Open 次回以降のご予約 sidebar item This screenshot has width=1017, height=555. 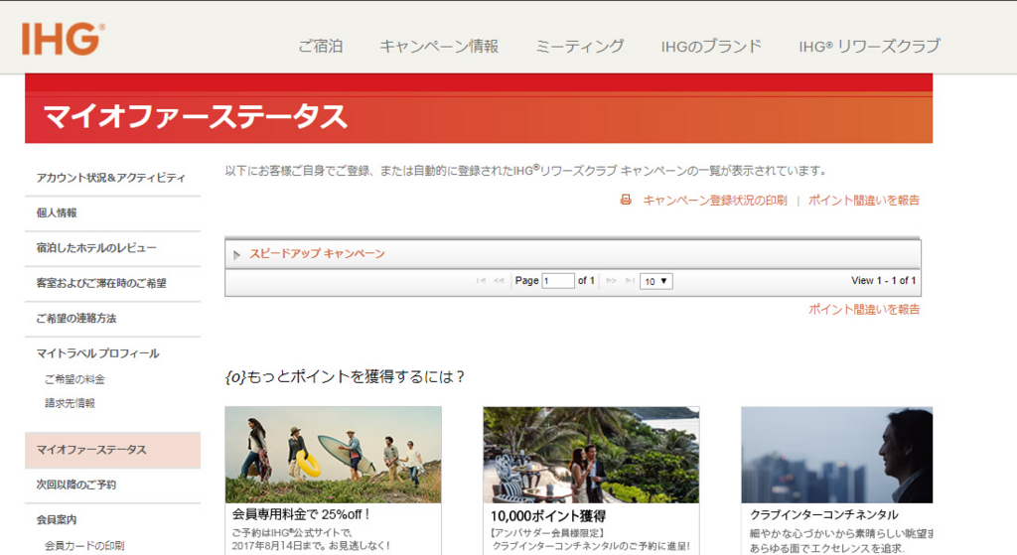(x=75, y=485)
